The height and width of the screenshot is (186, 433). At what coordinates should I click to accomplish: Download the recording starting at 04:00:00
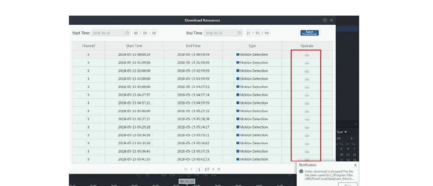[x=307, y=87]
